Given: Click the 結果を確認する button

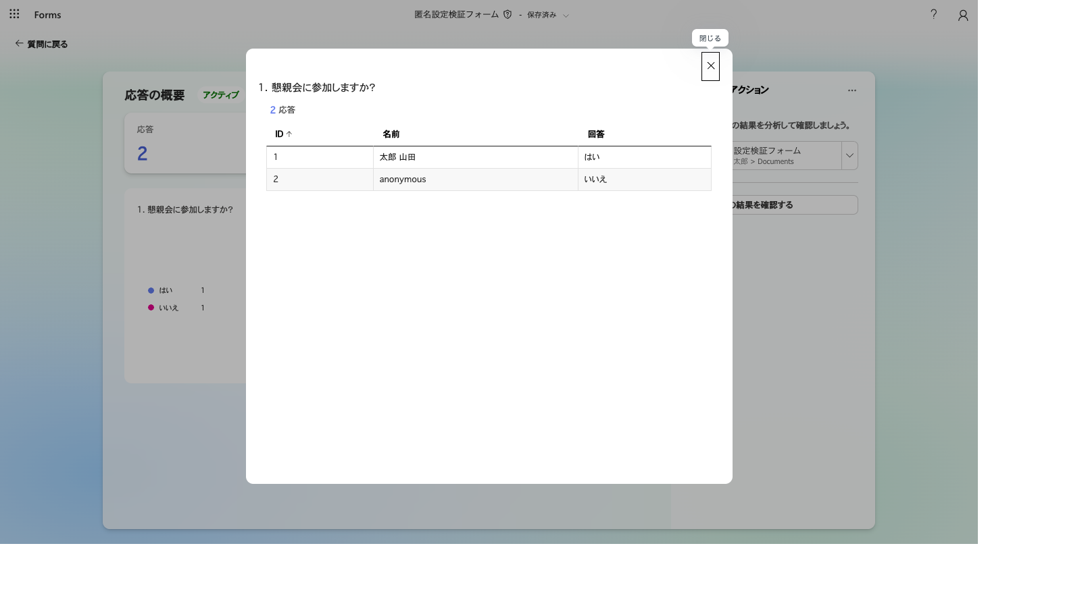Looking at the screenshot, I should pos(795,205).
